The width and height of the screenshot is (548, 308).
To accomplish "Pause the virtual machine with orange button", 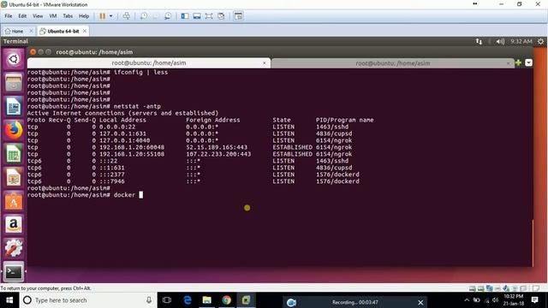I will [x=103, y=16].
